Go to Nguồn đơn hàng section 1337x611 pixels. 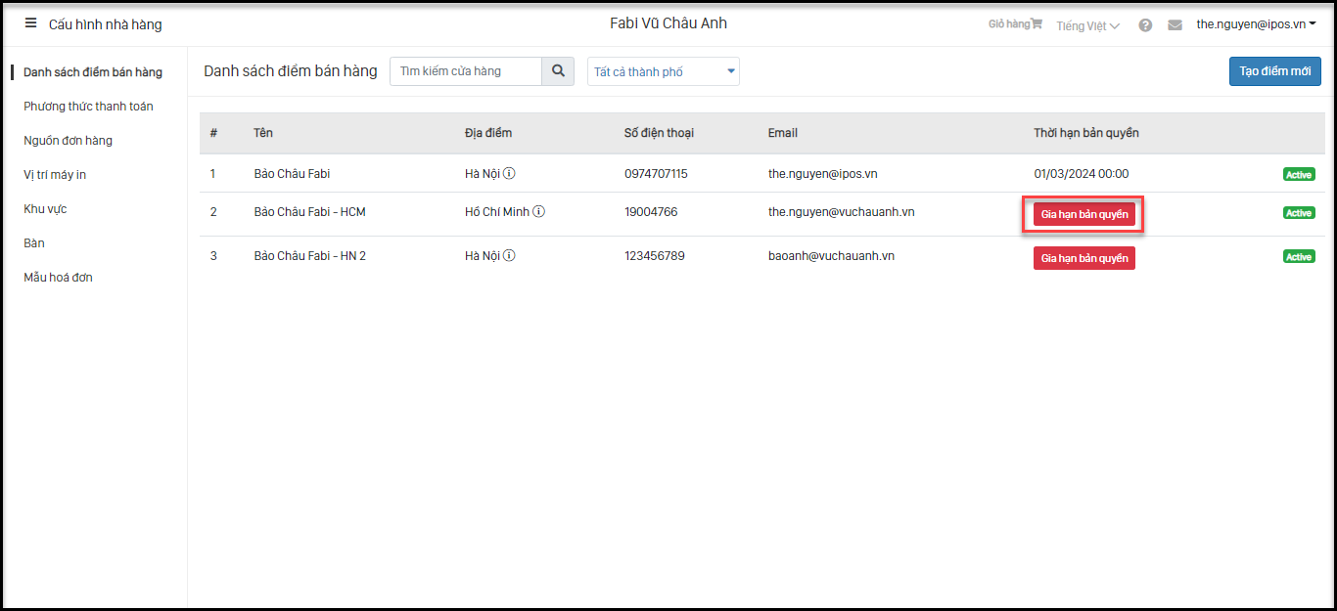[x=68, y=141]
